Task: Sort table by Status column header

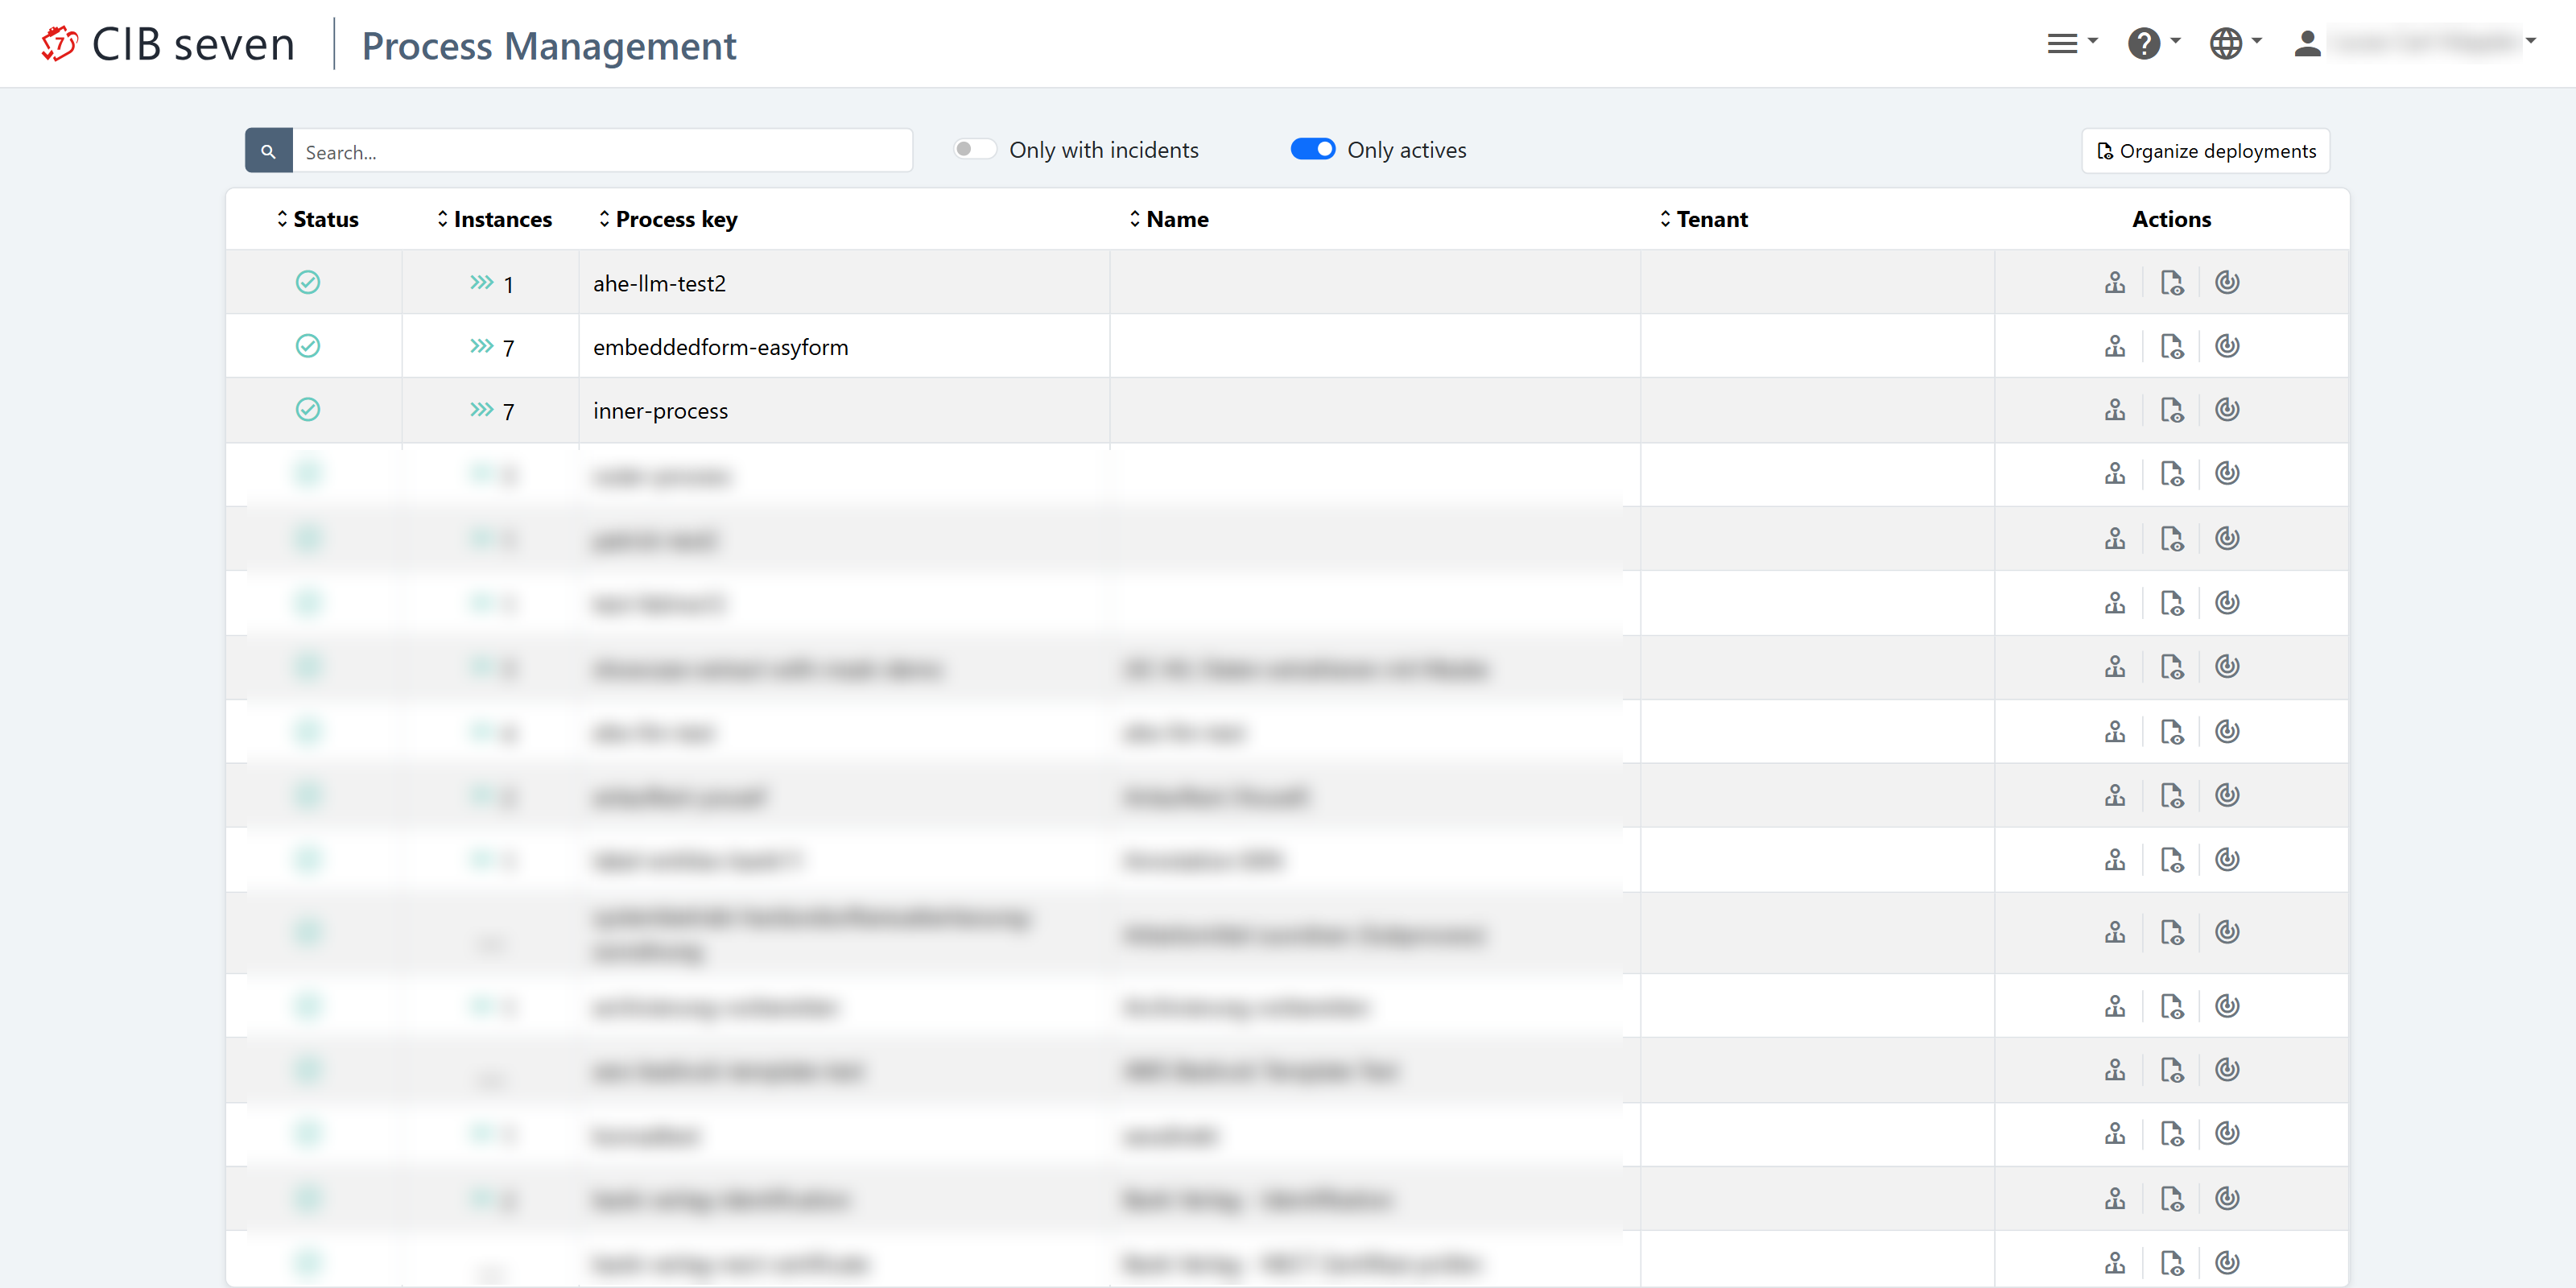Action: click(318, 219)
